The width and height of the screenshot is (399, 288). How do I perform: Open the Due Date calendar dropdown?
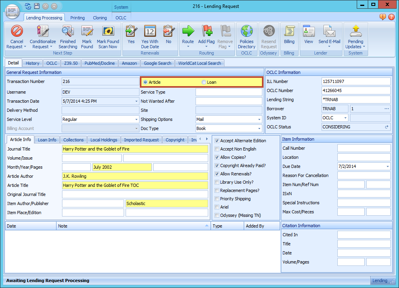(388, 166)
